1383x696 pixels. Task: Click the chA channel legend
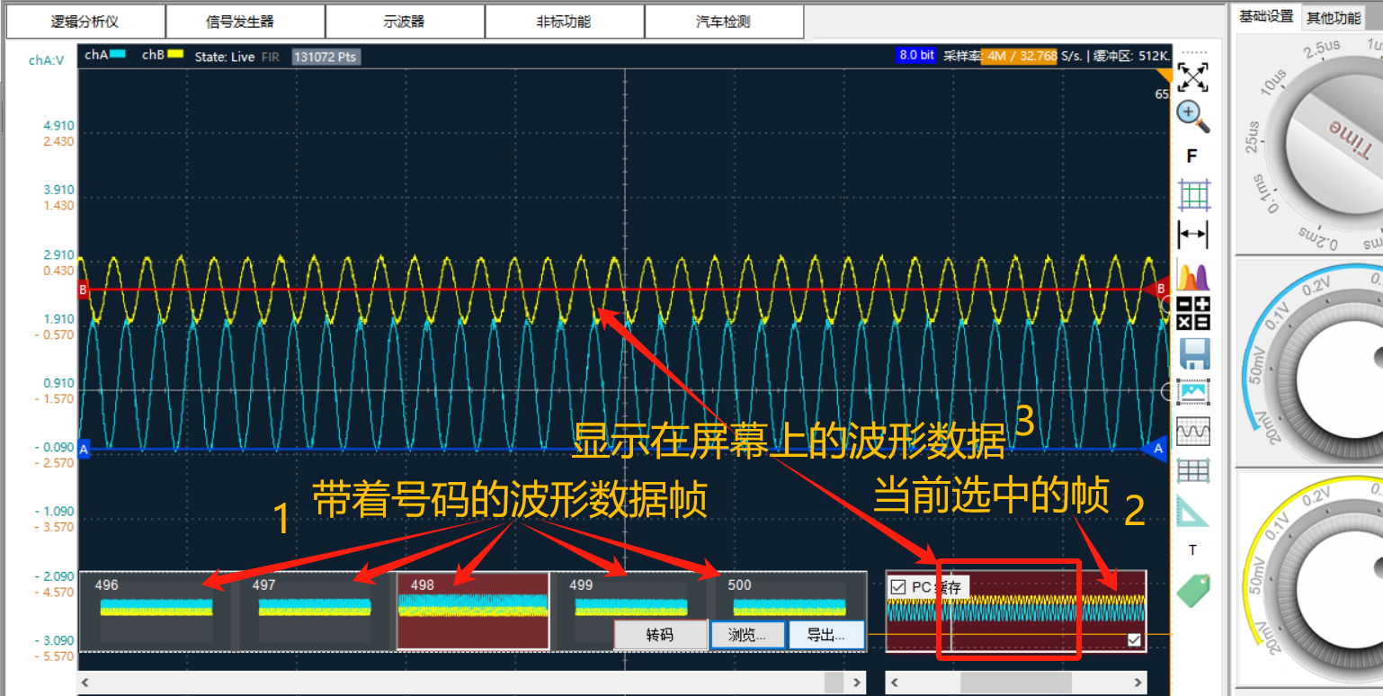pos(105,56)
